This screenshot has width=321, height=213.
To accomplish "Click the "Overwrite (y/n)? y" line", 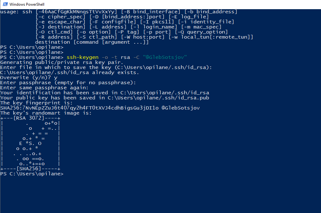I will click(29, 78).
